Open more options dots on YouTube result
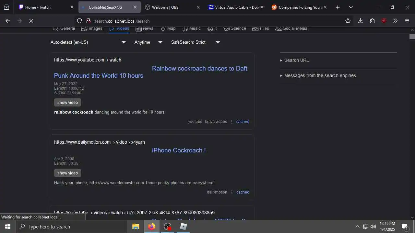415x233 pixels. coord(231,122)
